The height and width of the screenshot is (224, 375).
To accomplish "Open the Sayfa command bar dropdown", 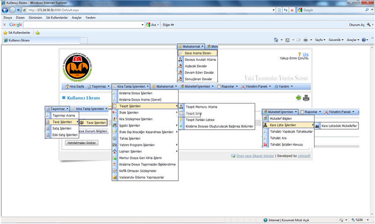I will pyautogui.click(x=320, y=40).
